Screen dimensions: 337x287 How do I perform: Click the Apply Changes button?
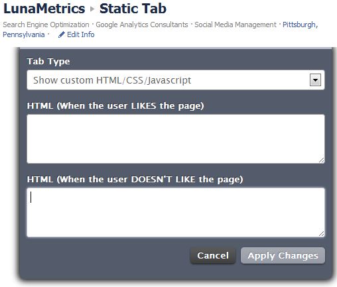click(x=283, y=256)
